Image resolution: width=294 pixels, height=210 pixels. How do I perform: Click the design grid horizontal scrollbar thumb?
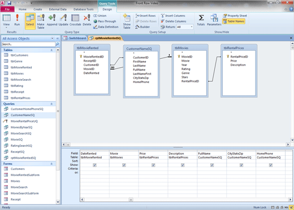[131, 199]
